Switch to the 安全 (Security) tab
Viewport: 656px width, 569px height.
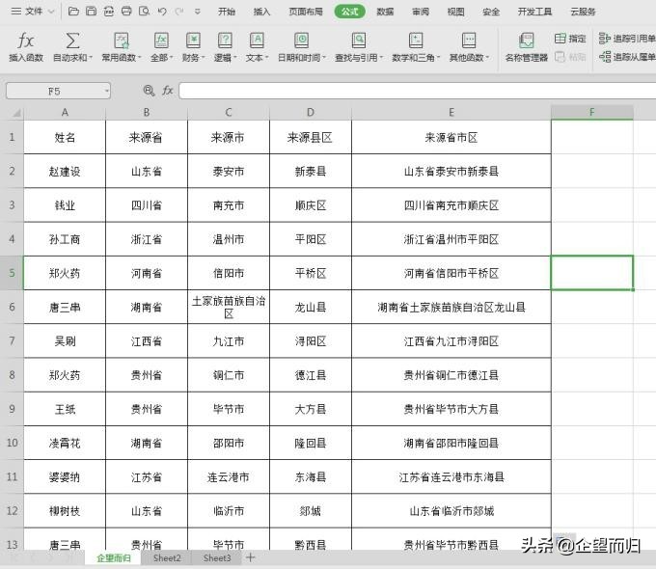click(491, 12)
